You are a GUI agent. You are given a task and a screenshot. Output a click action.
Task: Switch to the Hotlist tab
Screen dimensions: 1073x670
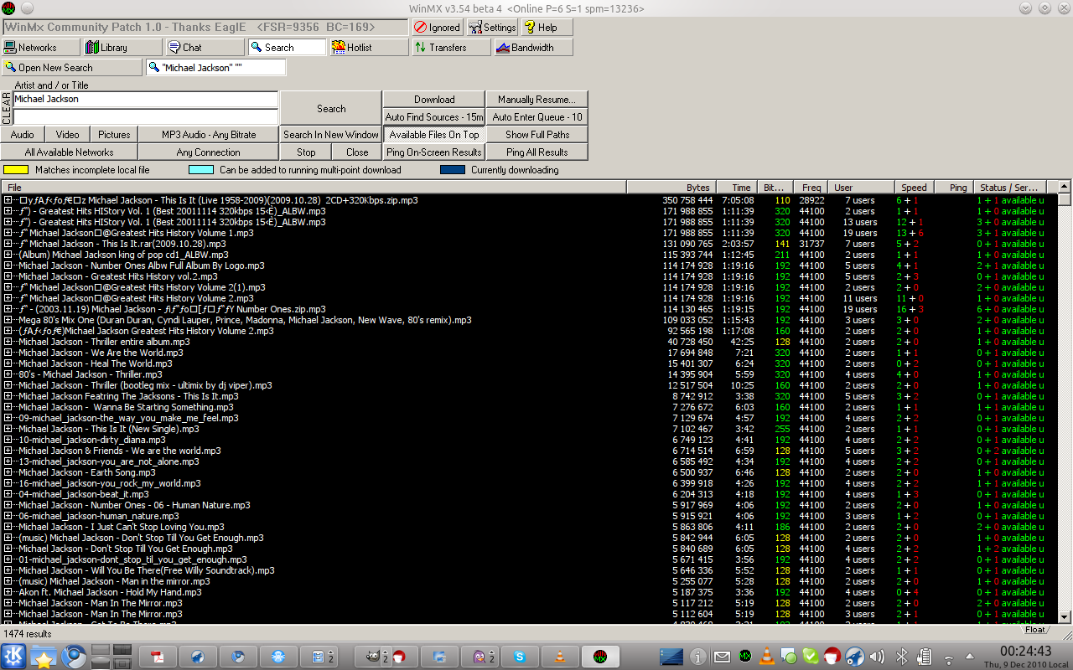point(369,48)
